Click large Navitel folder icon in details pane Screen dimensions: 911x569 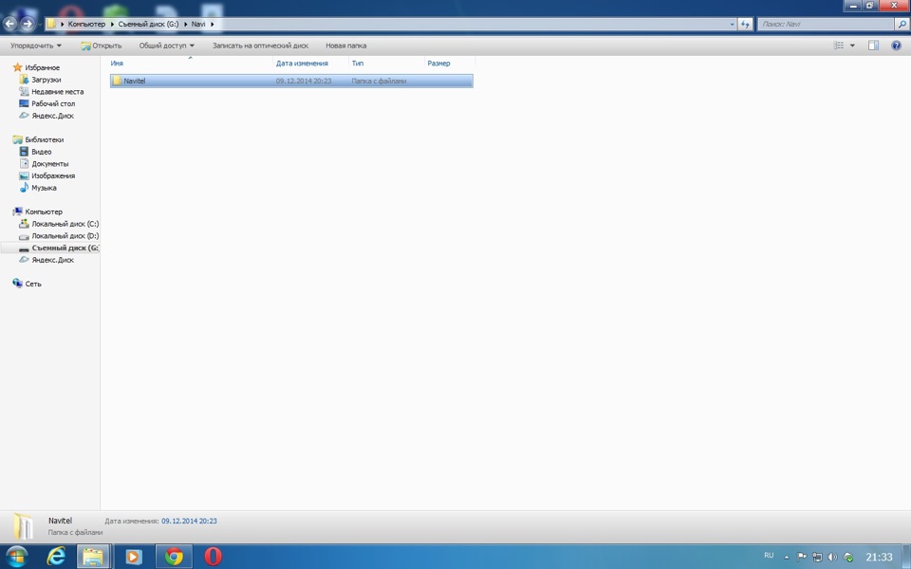pos(23,525)
